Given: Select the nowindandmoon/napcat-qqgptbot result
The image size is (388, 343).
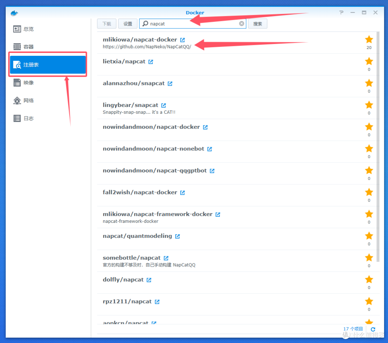Looking at the screenshot, I should pyautogui.click(x=236, y=173).
